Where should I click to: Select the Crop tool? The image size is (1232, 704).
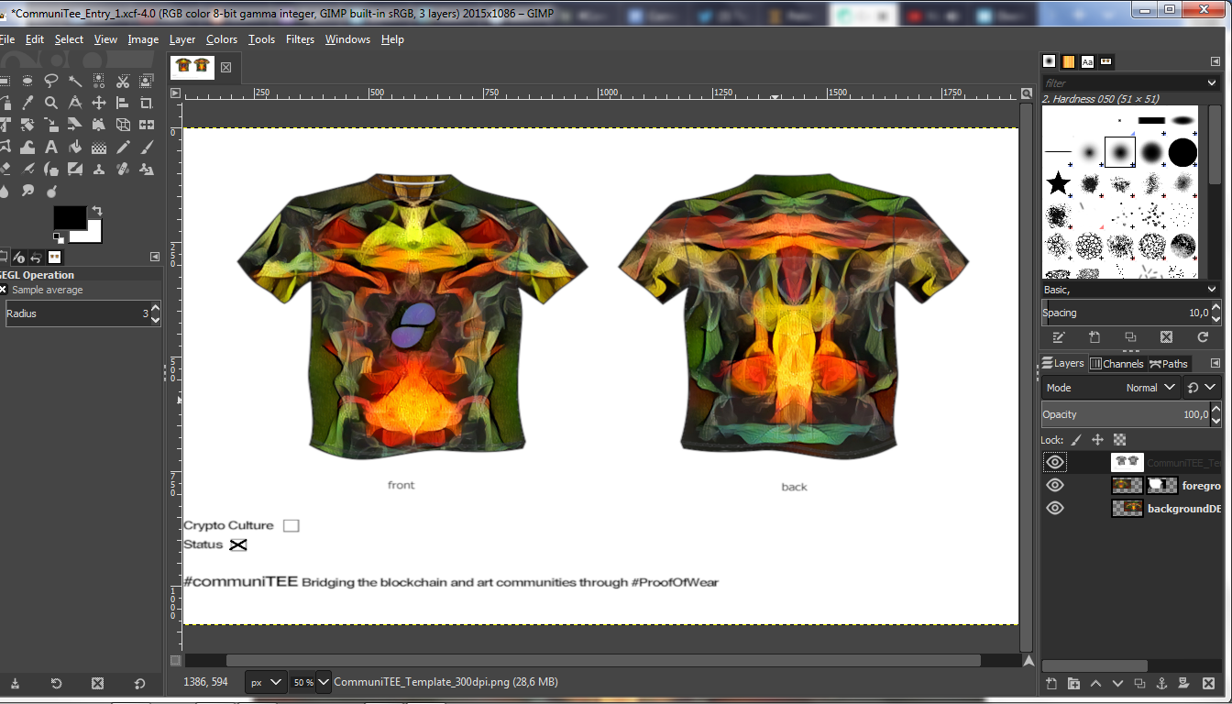[147, 103]
